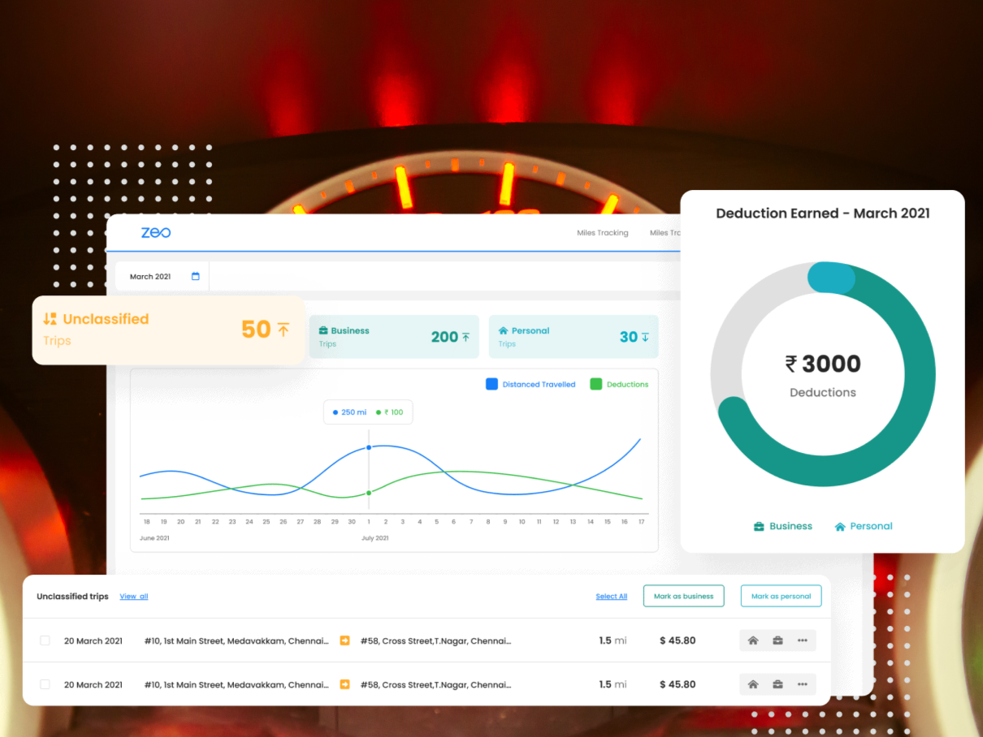The height and width of the screenshot is (737, 983).
Task: Tick the checkbox on the second unclassified trip
Action: coord(45,684)
